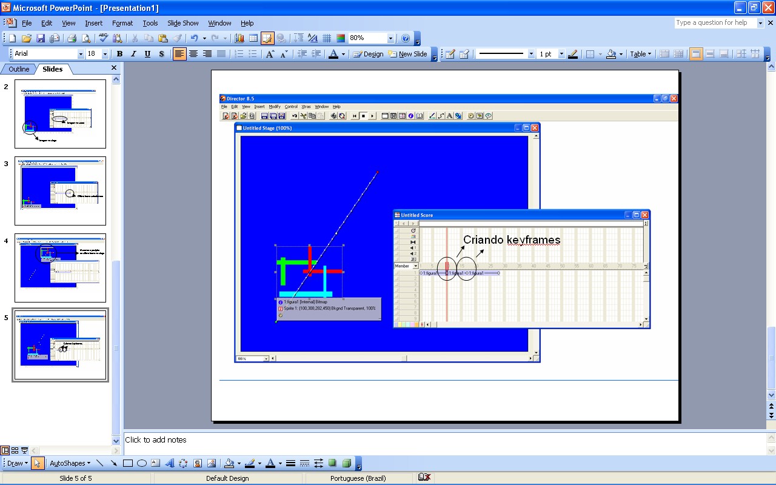Open the File menu

pyautogui.click(x=27, y=23)
